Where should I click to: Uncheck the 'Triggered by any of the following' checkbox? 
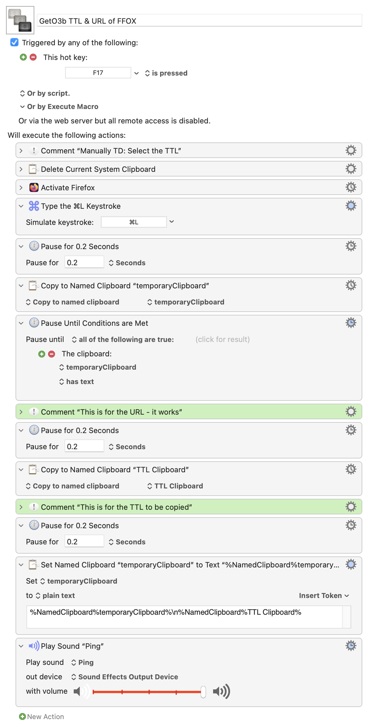14,42
